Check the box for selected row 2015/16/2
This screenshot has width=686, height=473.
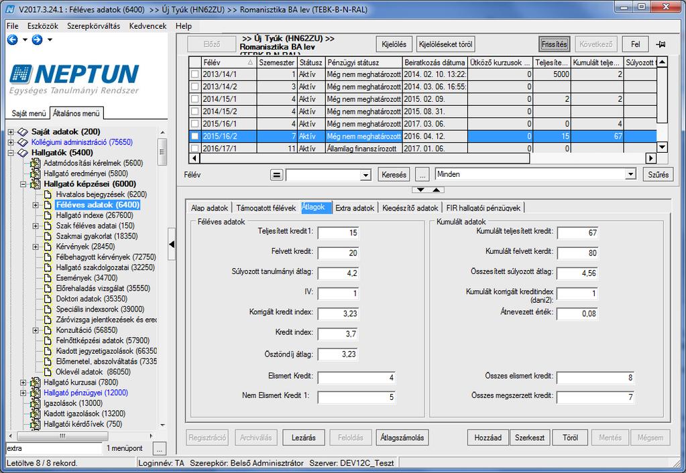pos(194,137)
